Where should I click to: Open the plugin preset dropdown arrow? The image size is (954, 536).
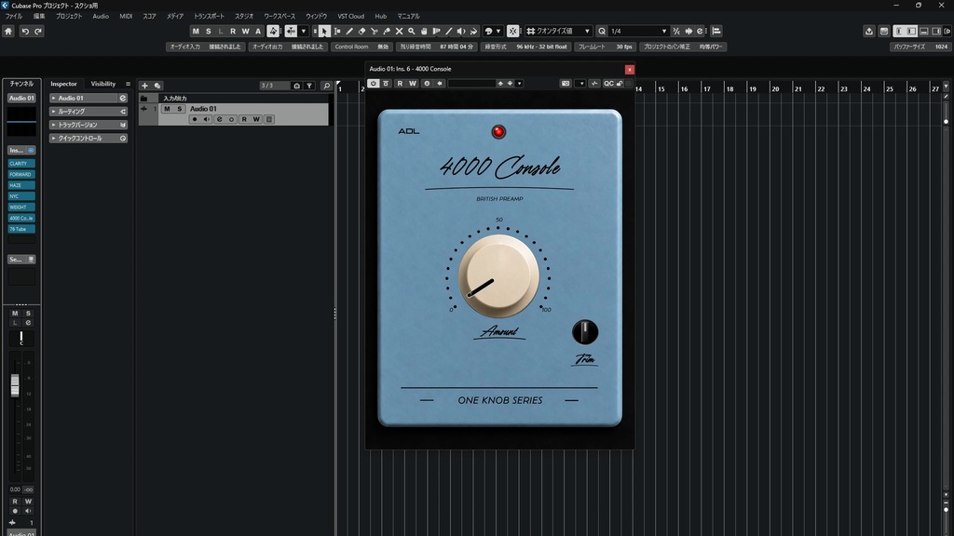(x=519, y=83)
